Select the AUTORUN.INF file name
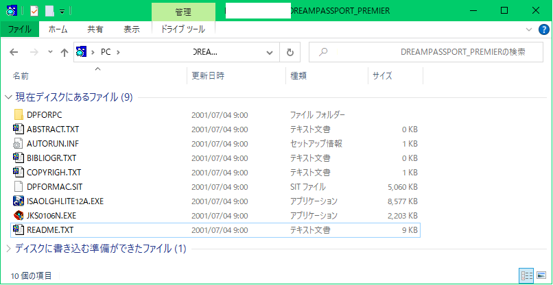The image size is (553, 285). click(53, 144)
